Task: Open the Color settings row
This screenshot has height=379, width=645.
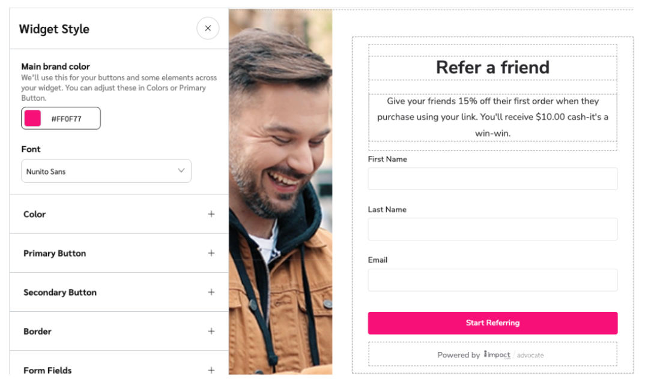Action: pos(119,214)
